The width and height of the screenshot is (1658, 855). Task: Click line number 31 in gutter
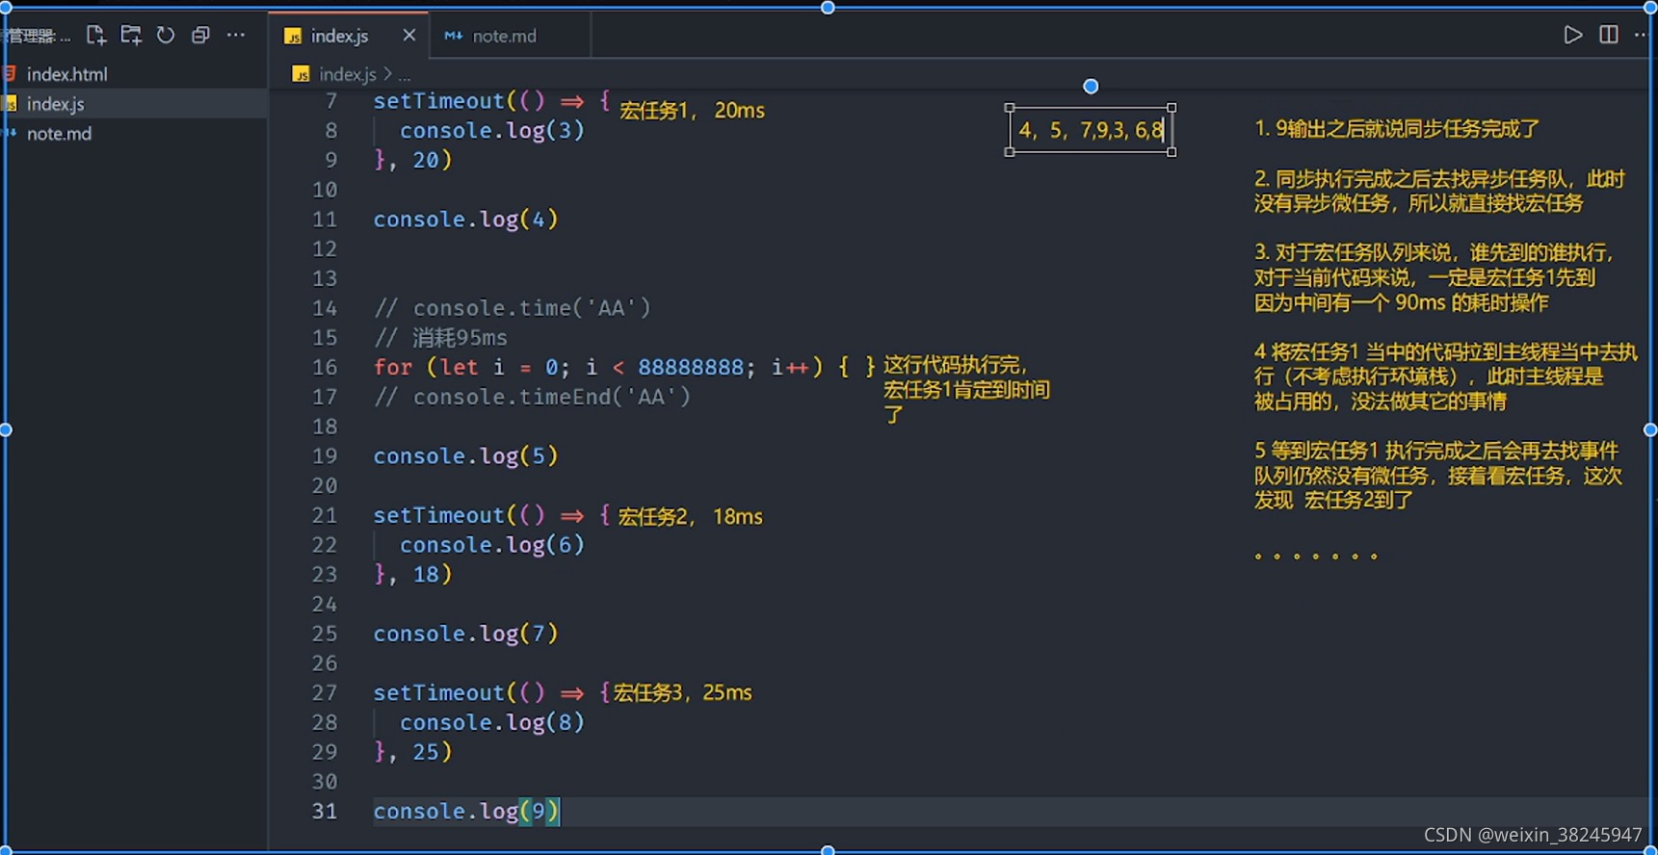[325, 811]
